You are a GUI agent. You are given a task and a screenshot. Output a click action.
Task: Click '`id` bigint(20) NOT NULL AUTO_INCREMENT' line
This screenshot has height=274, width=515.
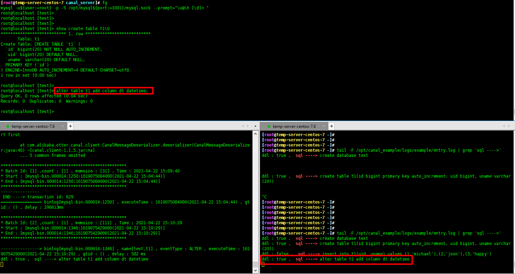[54, 49]
